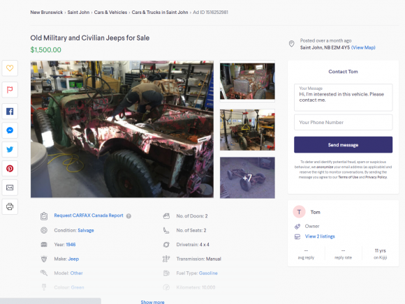Click the listing title Old Military and Civilian Jeeps
Screen dimensions: 405x304
tap(90, 38)
